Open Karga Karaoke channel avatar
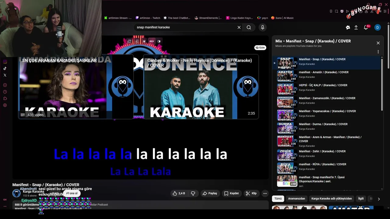 tap(16, 193)
